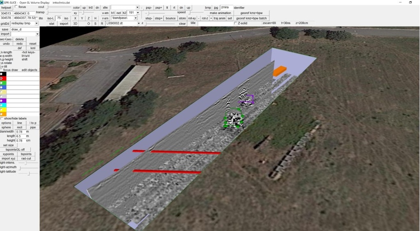Open the redisplay bmp dropdown
This screenshot has height=231, width=420.
[37, 24]
